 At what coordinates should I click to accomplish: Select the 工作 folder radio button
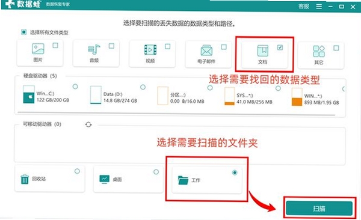click(x=235, y=173)
